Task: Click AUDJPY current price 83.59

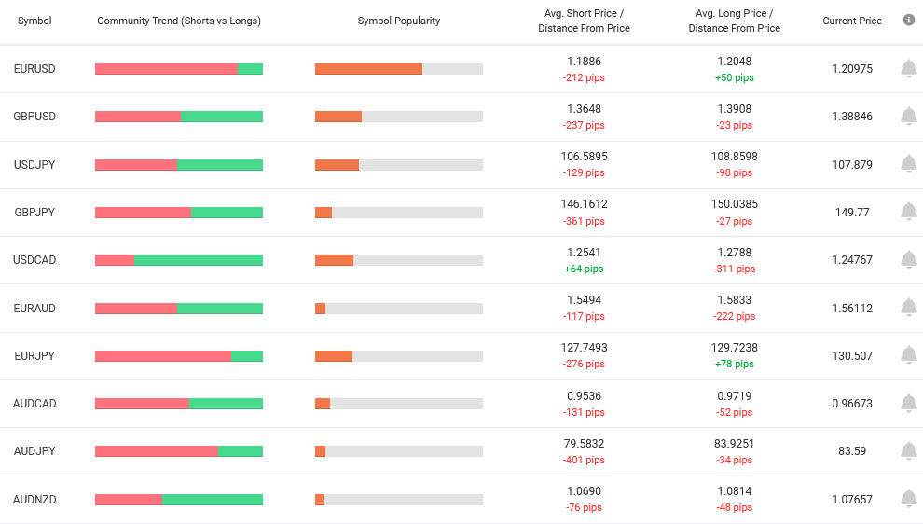Action: (852, 451)
